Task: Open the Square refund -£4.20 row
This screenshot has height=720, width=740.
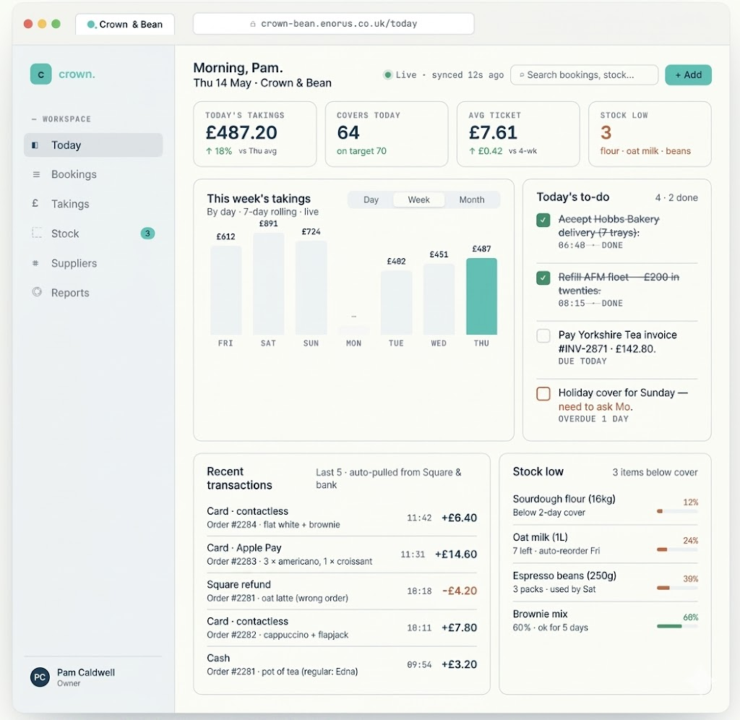Action: [342, 591]
